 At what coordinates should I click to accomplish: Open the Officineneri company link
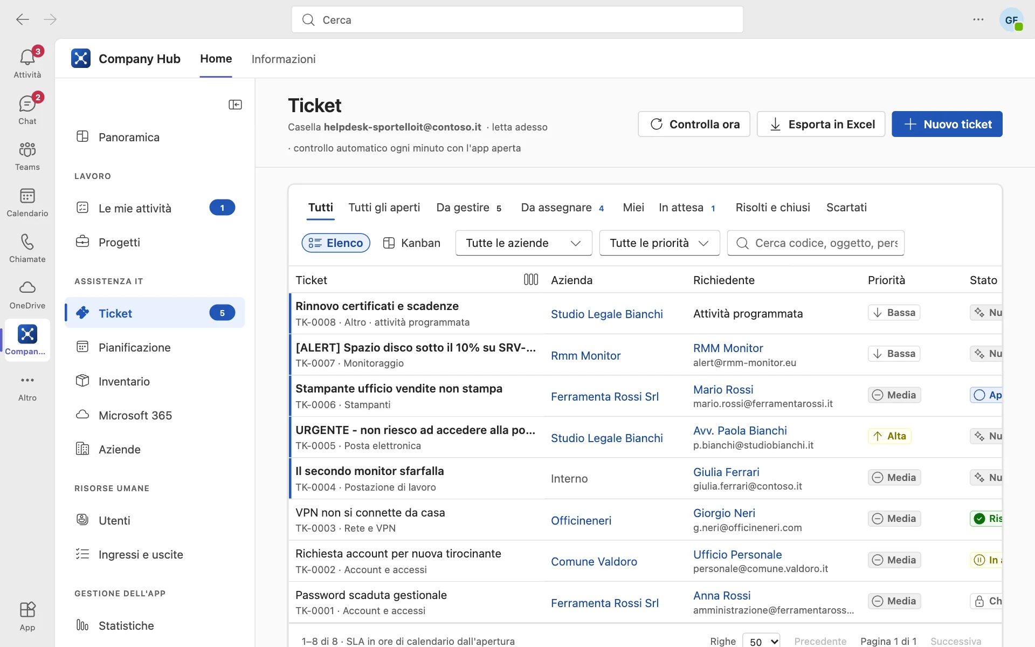581,520
